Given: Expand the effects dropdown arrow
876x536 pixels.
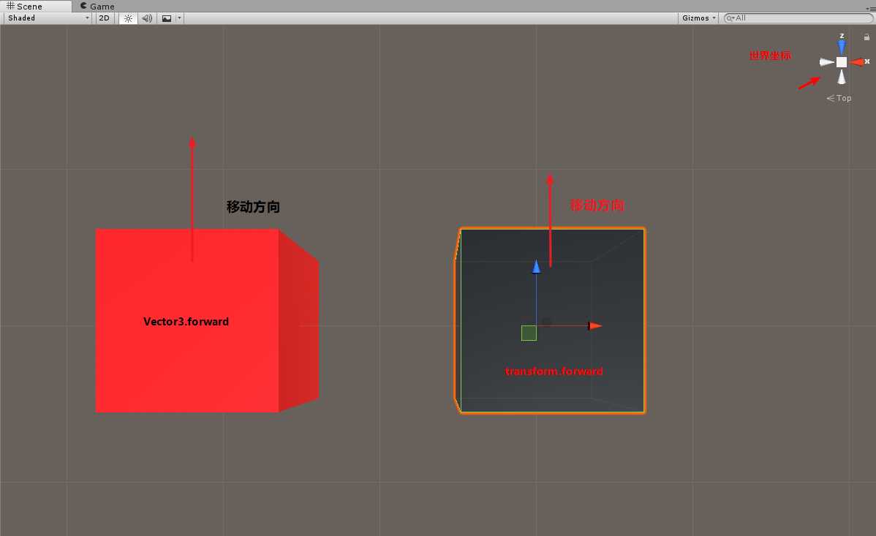Looking at the screenshot, I should [179, 18].
